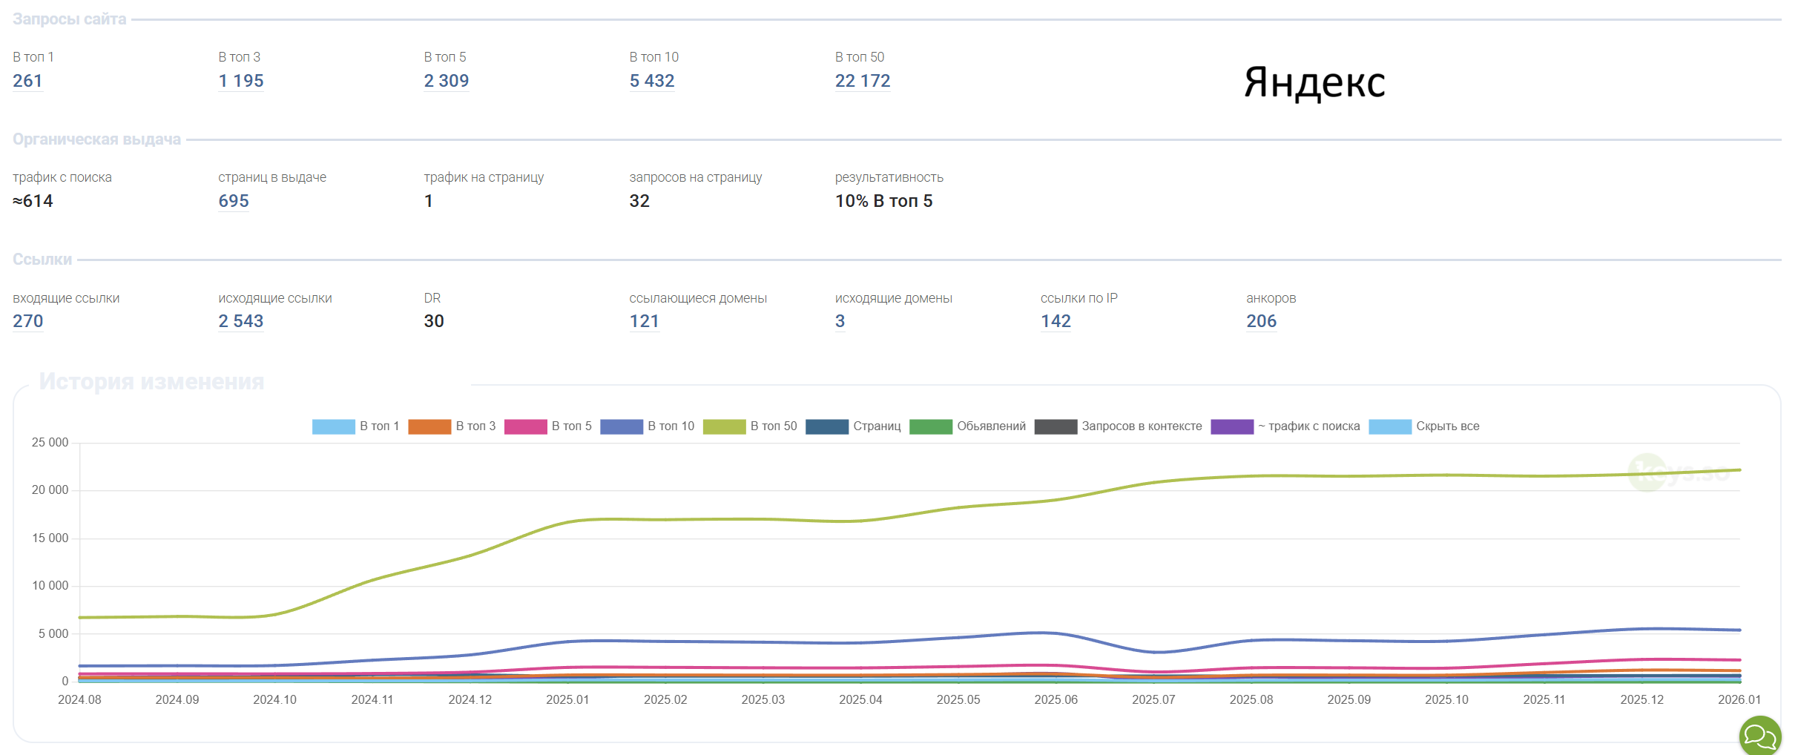Click 'Скрыть все' in chart legend
This screenshot has height=755, width=1798.
pyautogui.click(x=1424, y=426)
